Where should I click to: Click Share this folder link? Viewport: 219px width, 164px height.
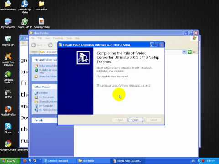(x=46, y=77)
